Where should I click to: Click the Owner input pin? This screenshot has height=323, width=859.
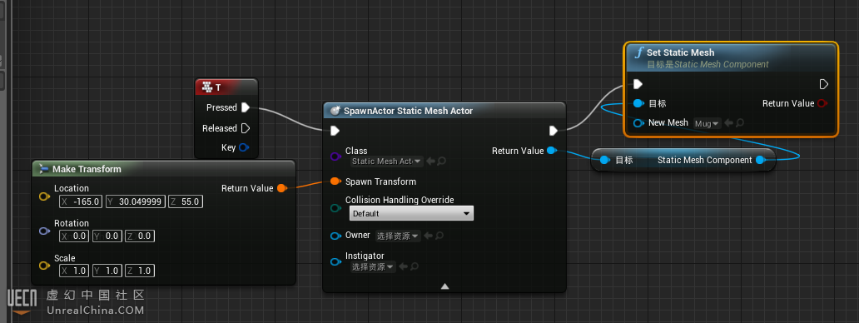[335, 236]
